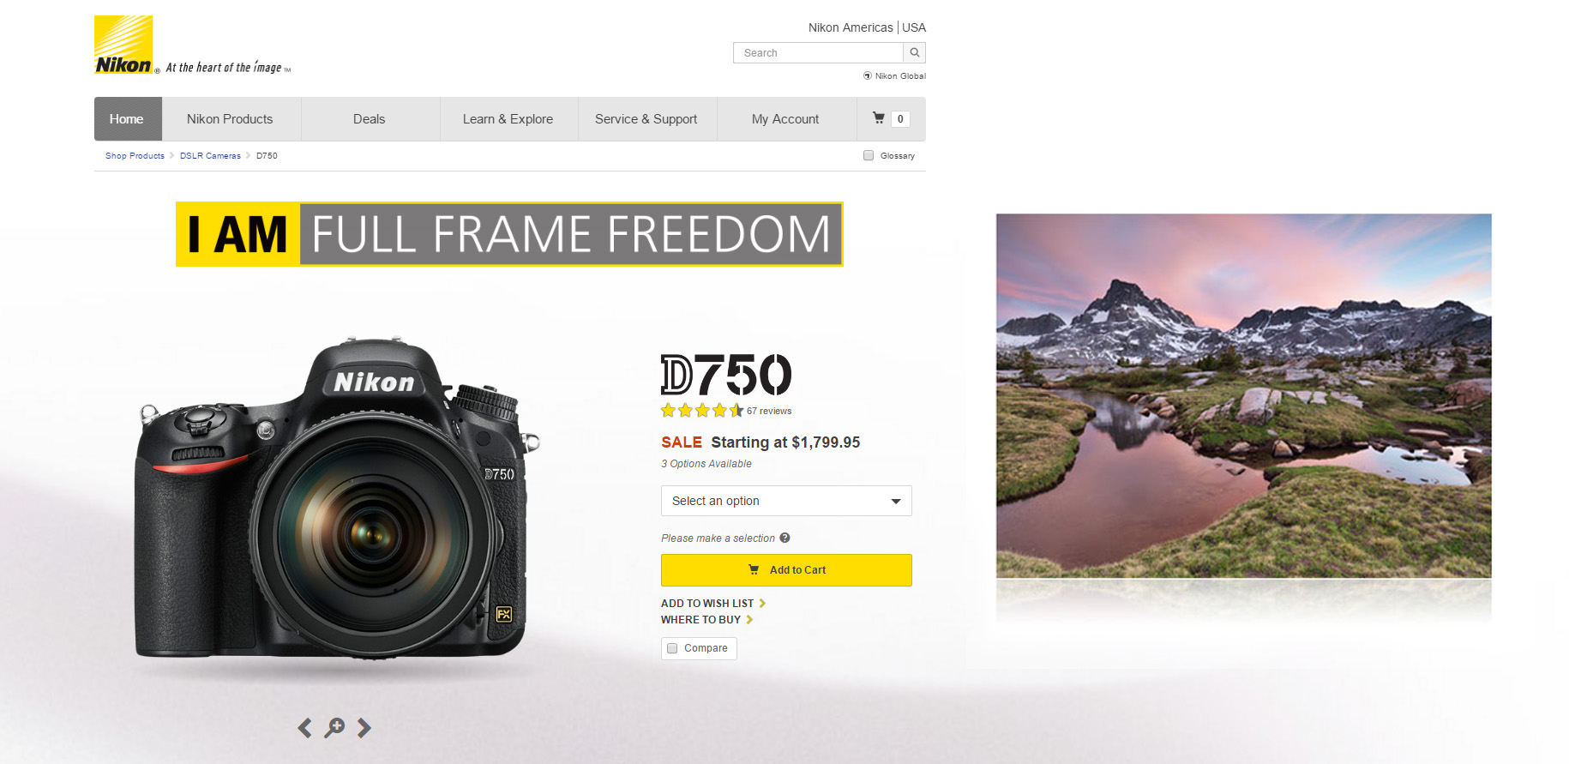The height and width of the screenshot is (764, 1569).
Task: Expand Where to Buy chevron
Action: pyautogui.click(x=749, y=619)
